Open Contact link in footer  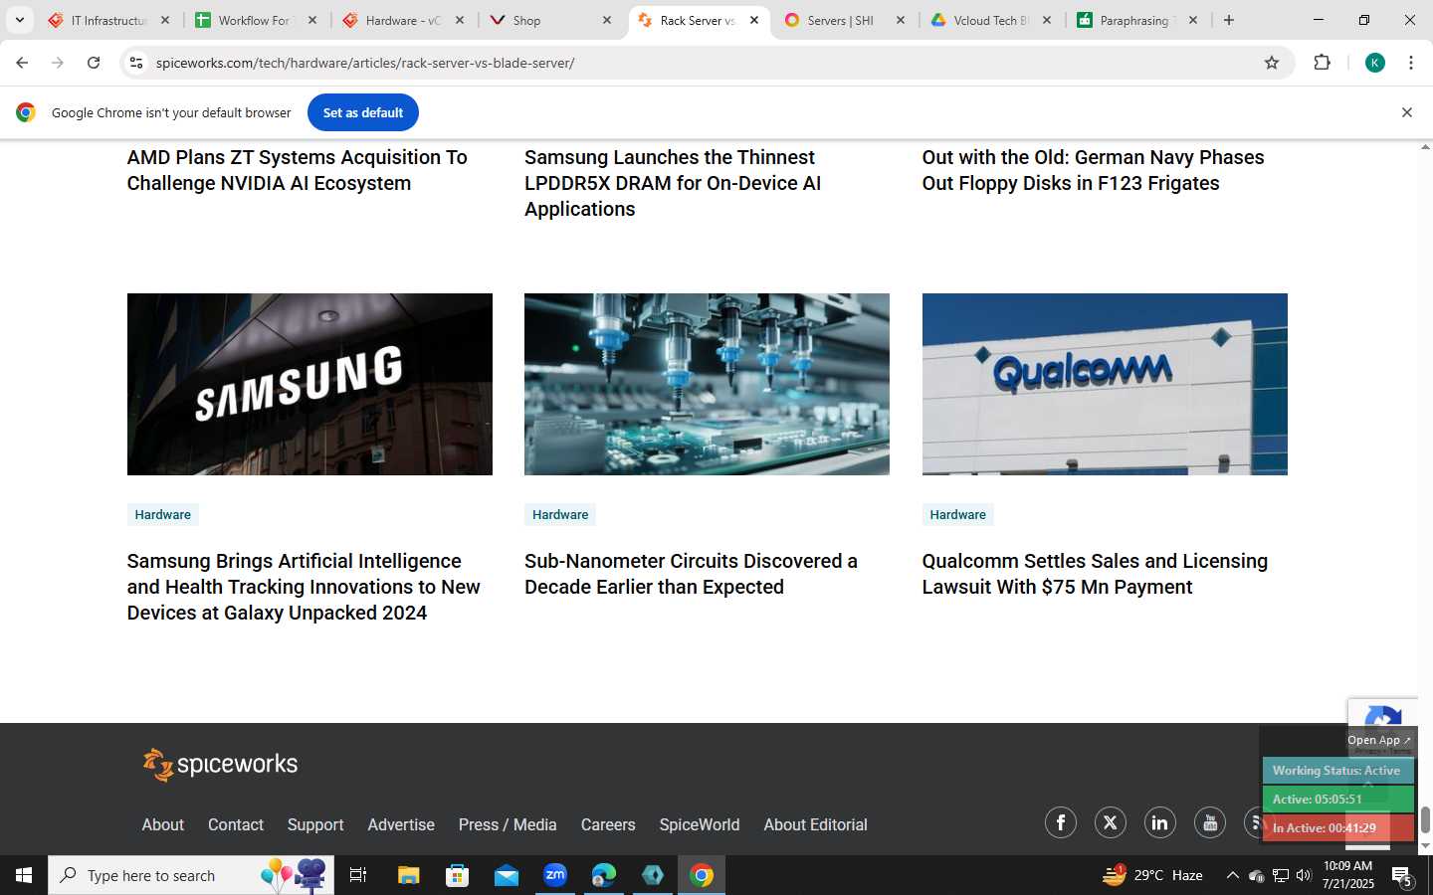pyautogui.click(x=236, y=824)
